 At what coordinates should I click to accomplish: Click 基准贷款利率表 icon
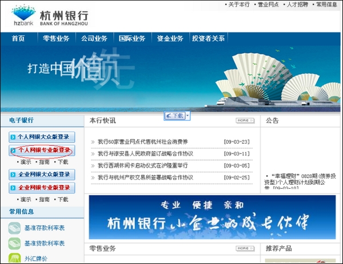tap(14, 243)
